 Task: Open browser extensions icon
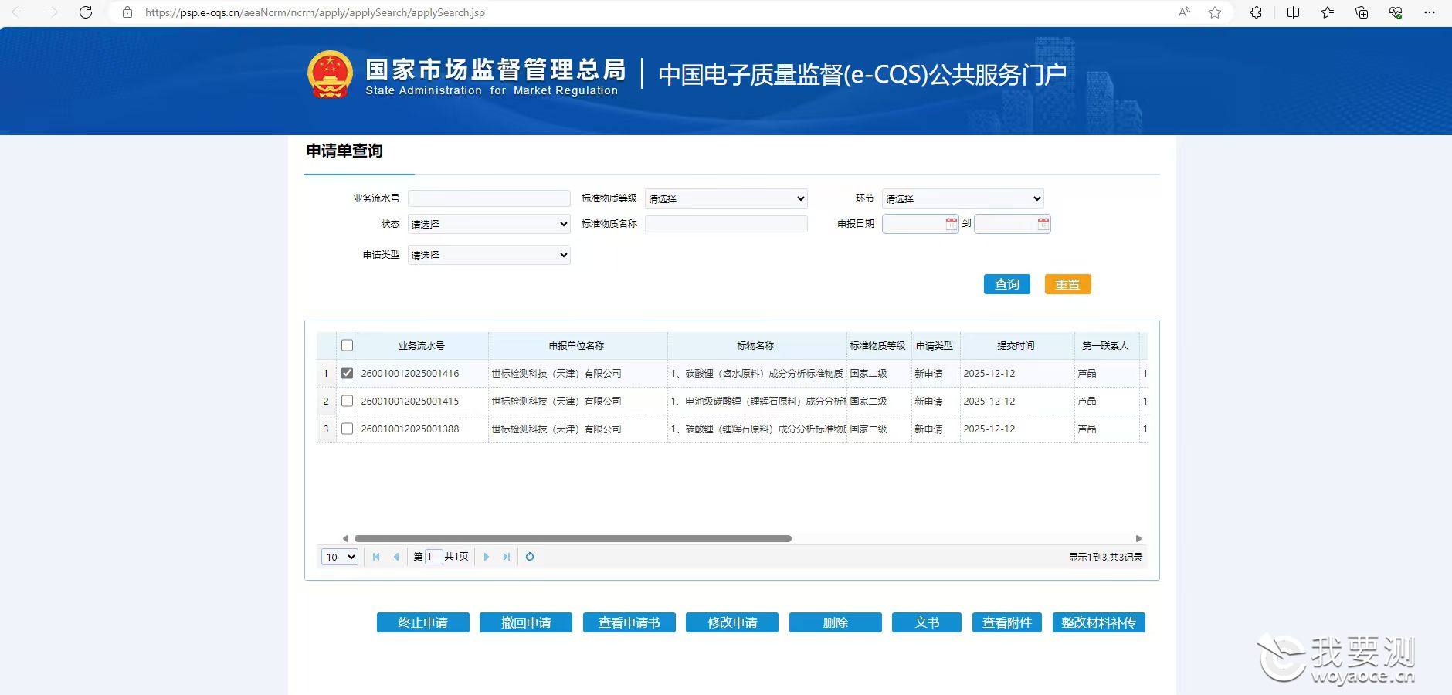[1256, 12]
